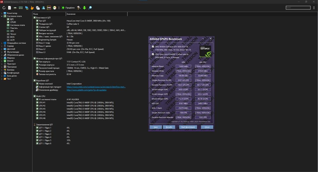Click the magnifier search toolbar icon
This screenshot has width=318, height=172.
90,8
